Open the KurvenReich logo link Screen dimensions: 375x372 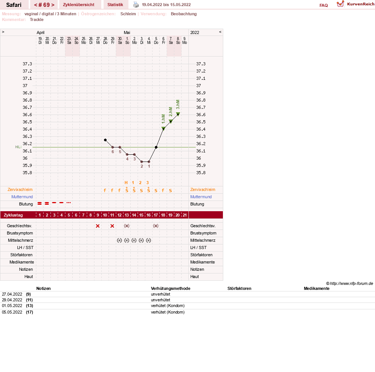[x=356, y=4]
